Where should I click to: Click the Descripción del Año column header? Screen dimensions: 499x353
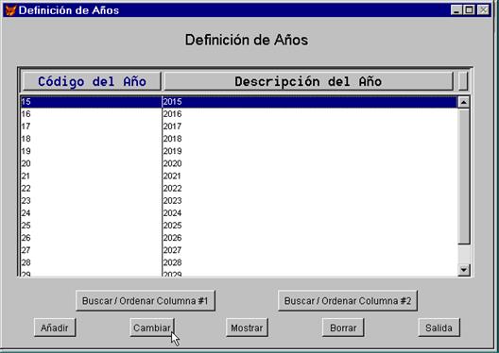pyautogui.click(x=308, y=81)
